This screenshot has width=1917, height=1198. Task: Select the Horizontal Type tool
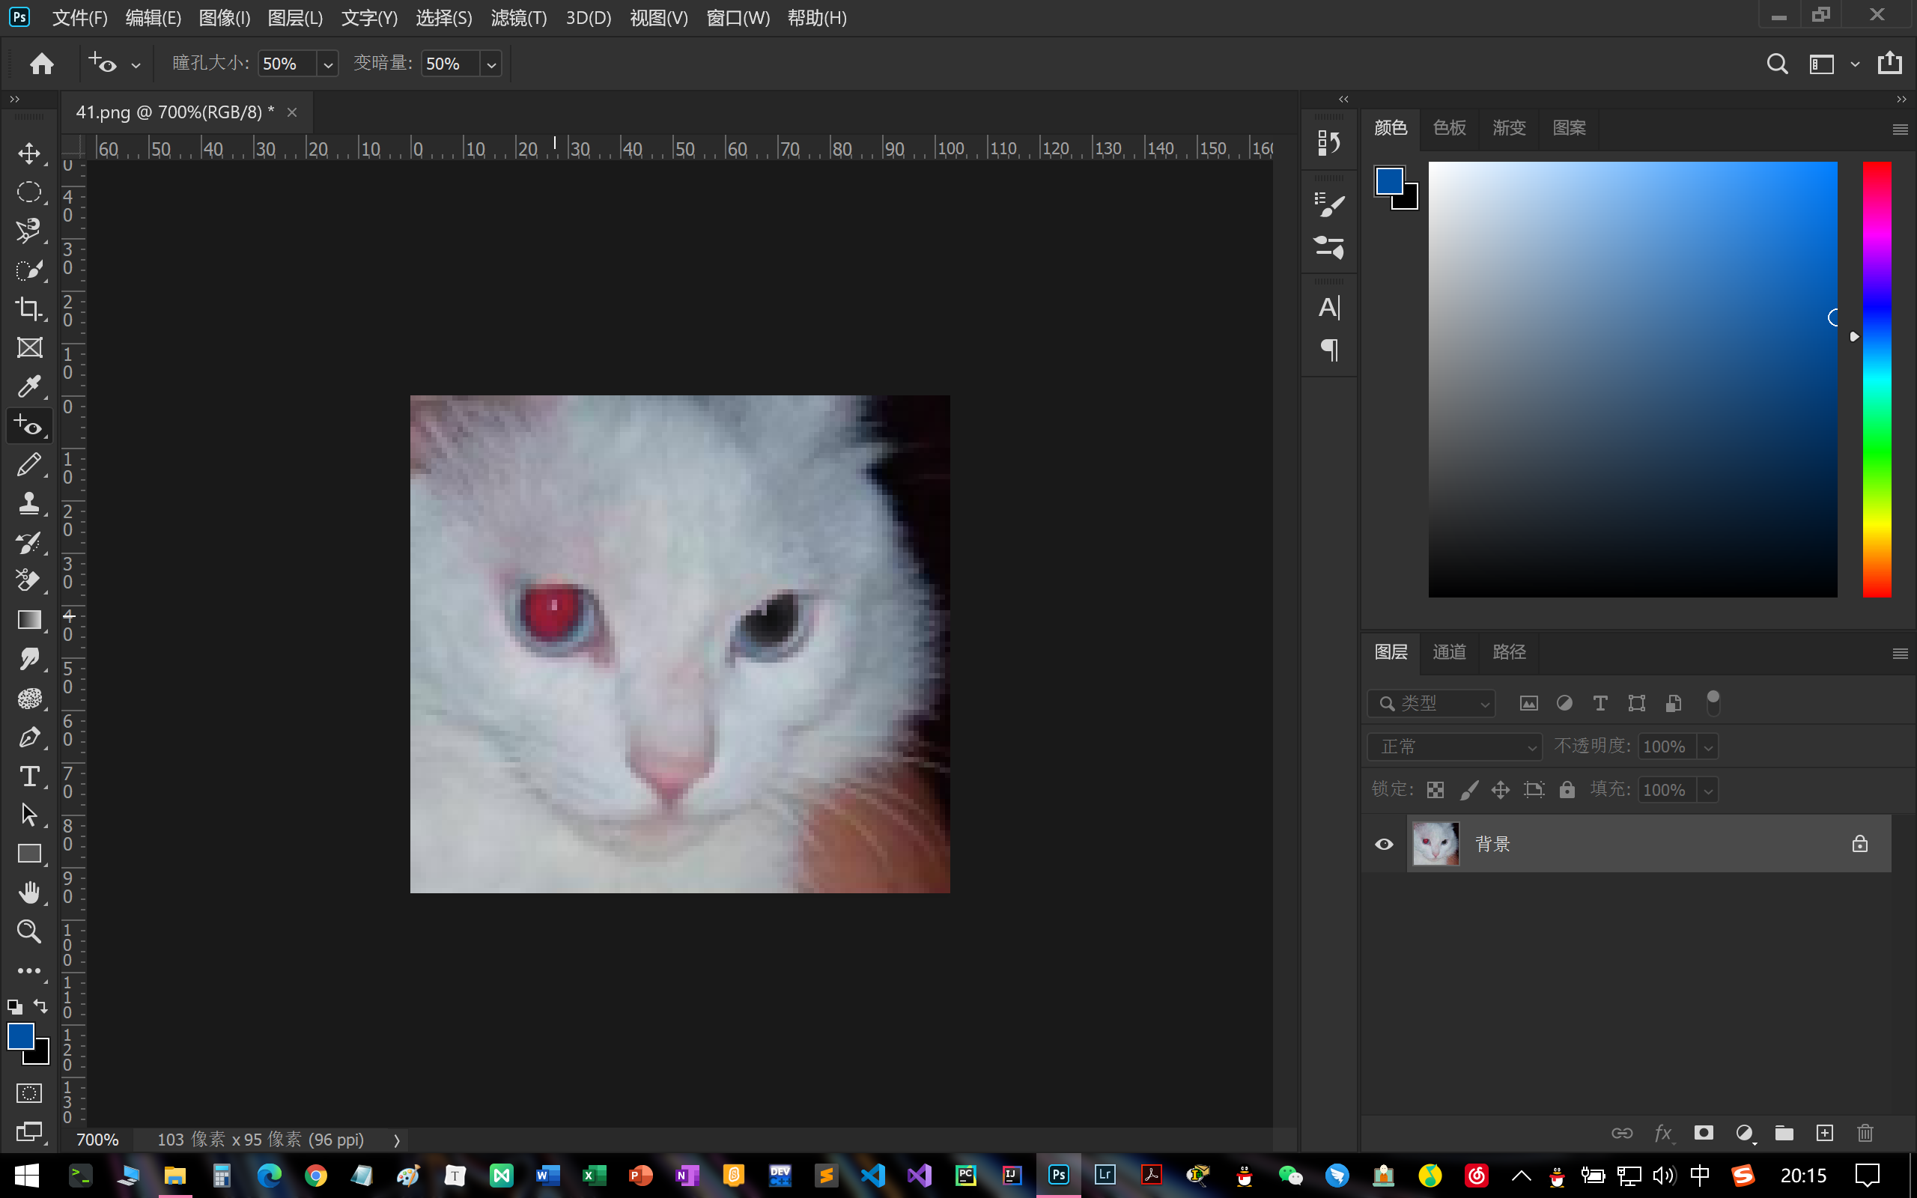(29, 776)
